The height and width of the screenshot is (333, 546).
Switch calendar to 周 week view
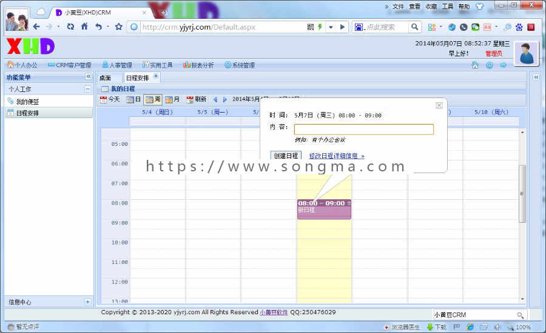153,99
